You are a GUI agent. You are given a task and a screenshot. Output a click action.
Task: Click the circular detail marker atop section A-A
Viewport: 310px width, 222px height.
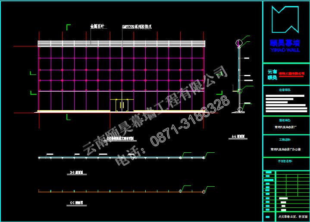click(x=238, y=43)
